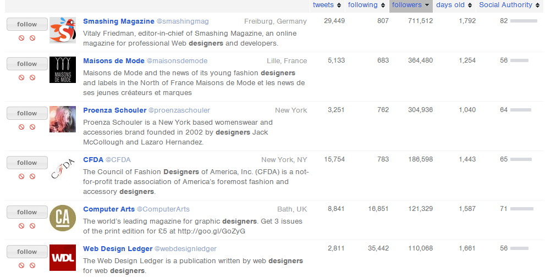
Task: Click location New York, NY
Action: point(284,160)
